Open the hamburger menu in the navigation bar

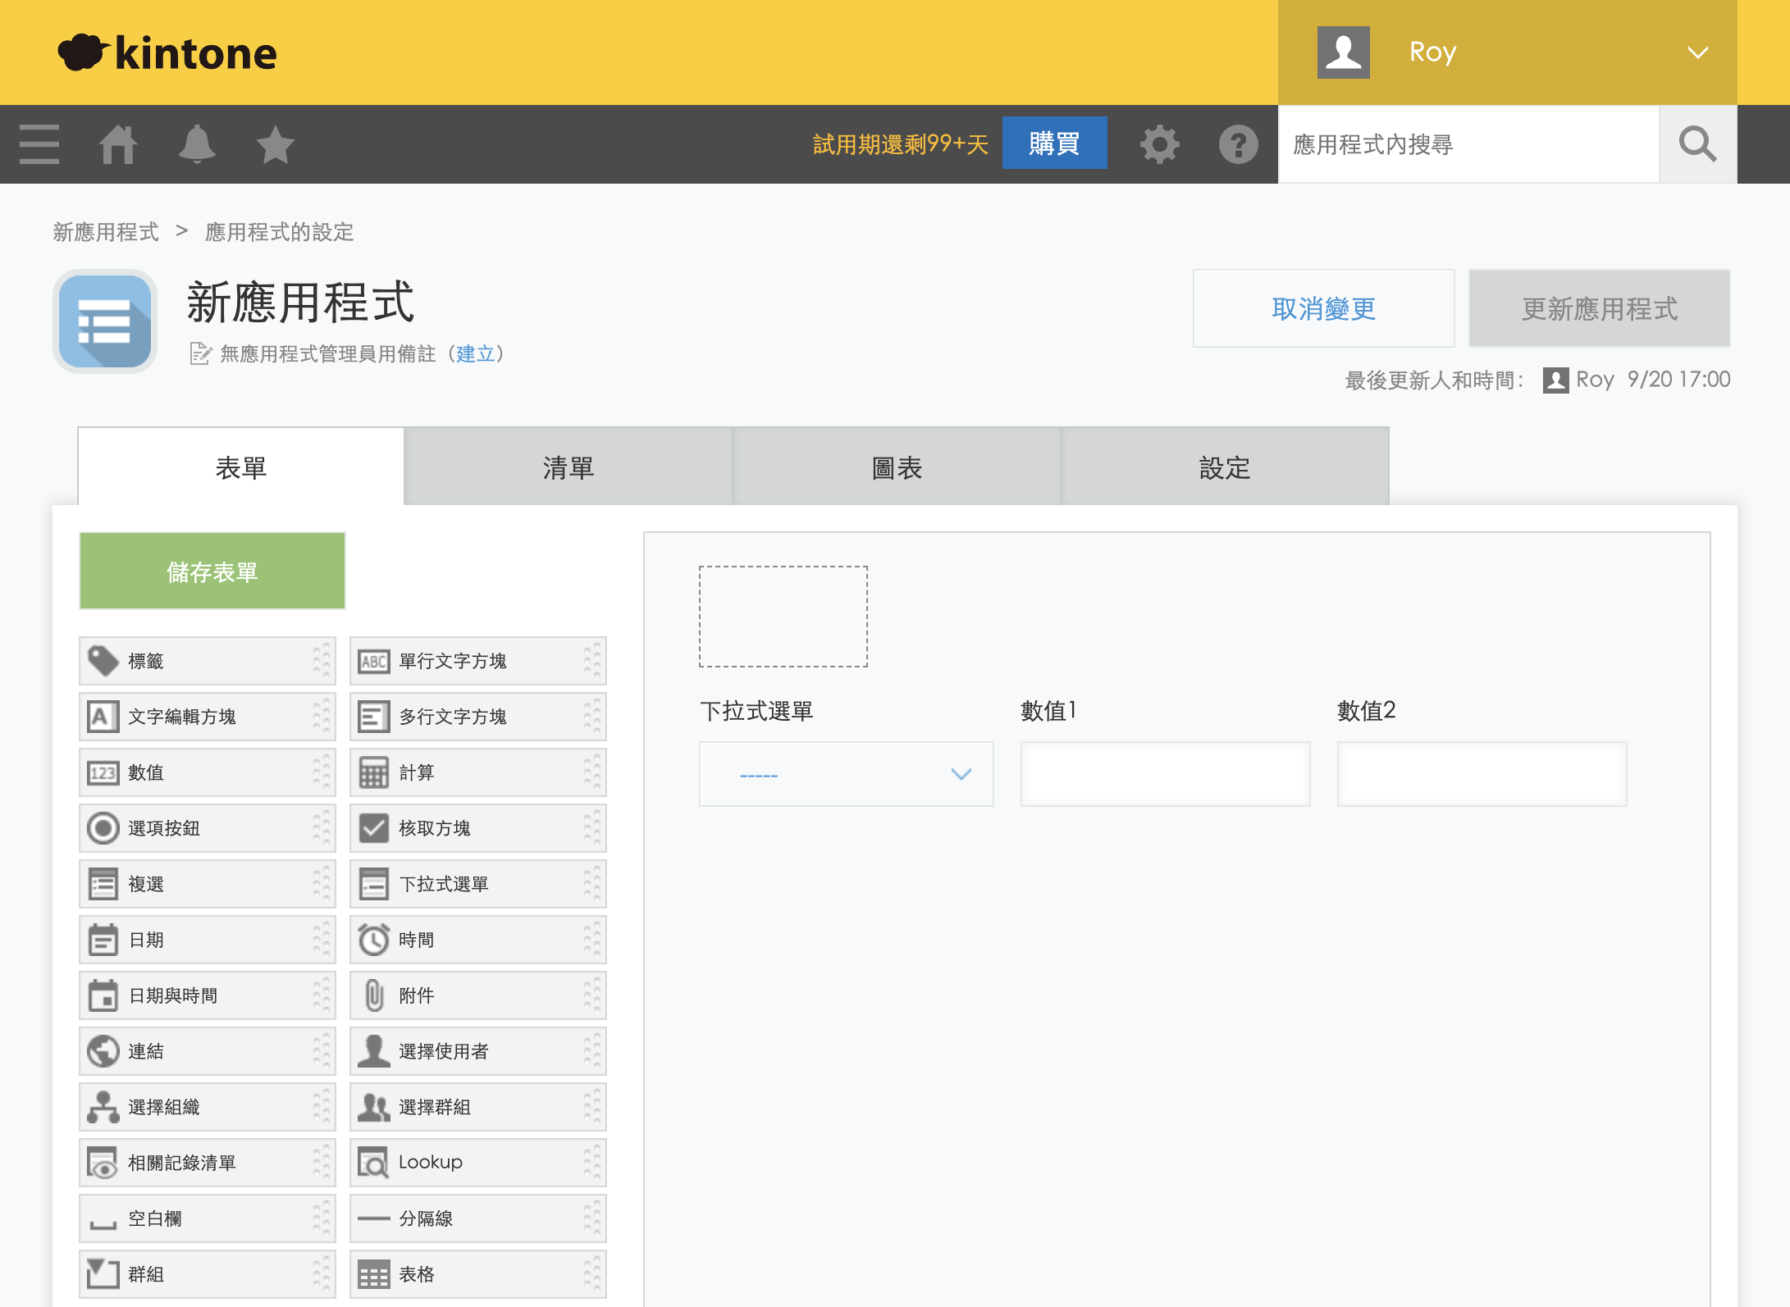pyautogui.click(x=39, y=144)
